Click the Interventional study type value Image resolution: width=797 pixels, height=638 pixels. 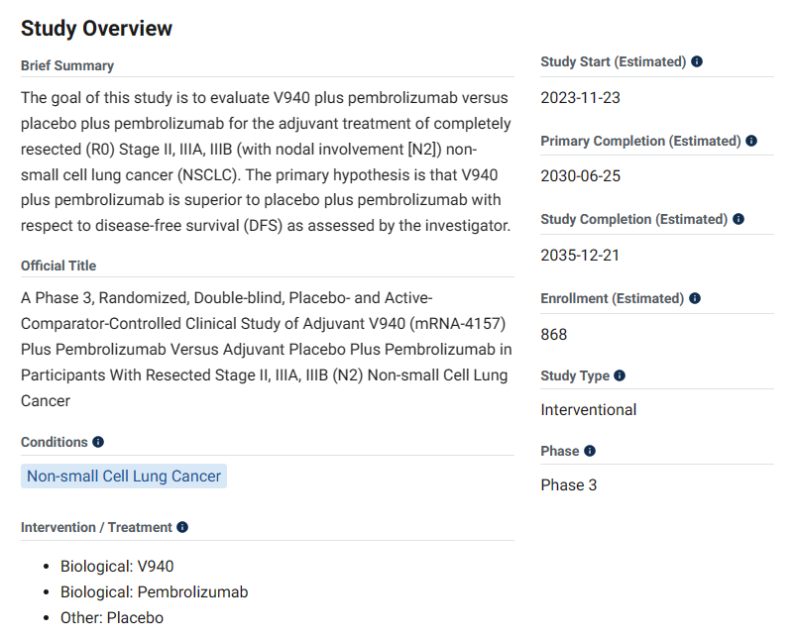[x=589, y=409]
